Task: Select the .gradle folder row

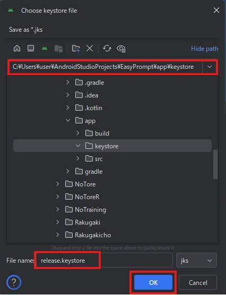Action: tap(112, 83)
